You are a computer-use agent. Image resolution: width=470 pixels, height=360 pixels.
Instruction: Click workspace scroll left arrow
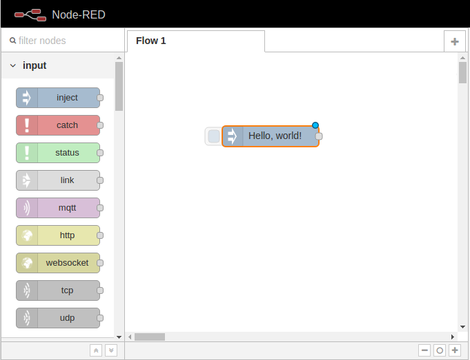[130, 337]
